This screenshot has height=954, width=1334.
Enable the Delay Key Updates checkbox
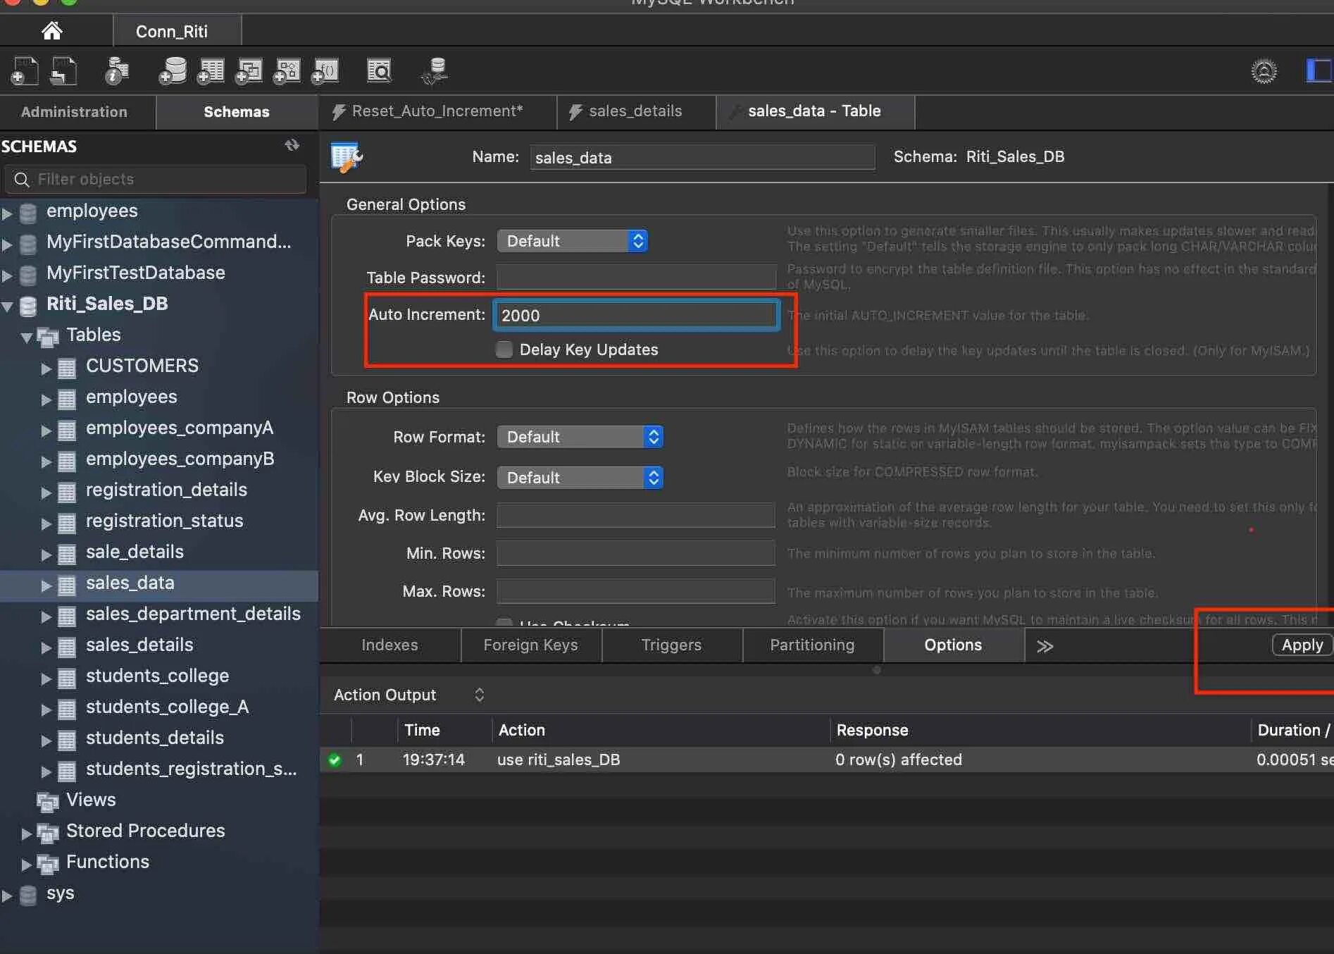pyautogui.click(x=504, y=349)
